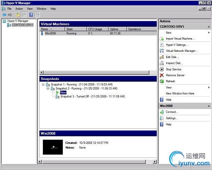Viewport: 212px width, 170px height.
Task: Click the Stop Service icon
Action: [x=162, y=69]
